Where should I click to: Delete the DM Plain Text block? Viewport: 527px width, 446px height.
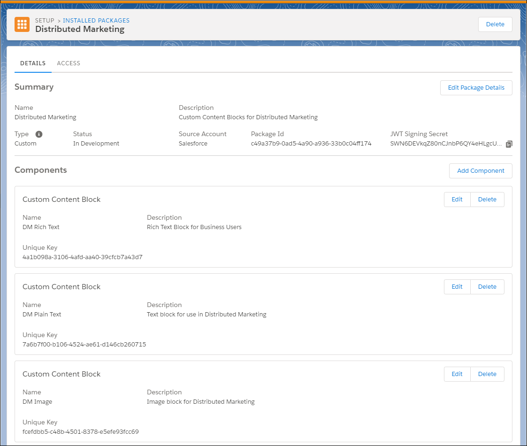[487, 287]
